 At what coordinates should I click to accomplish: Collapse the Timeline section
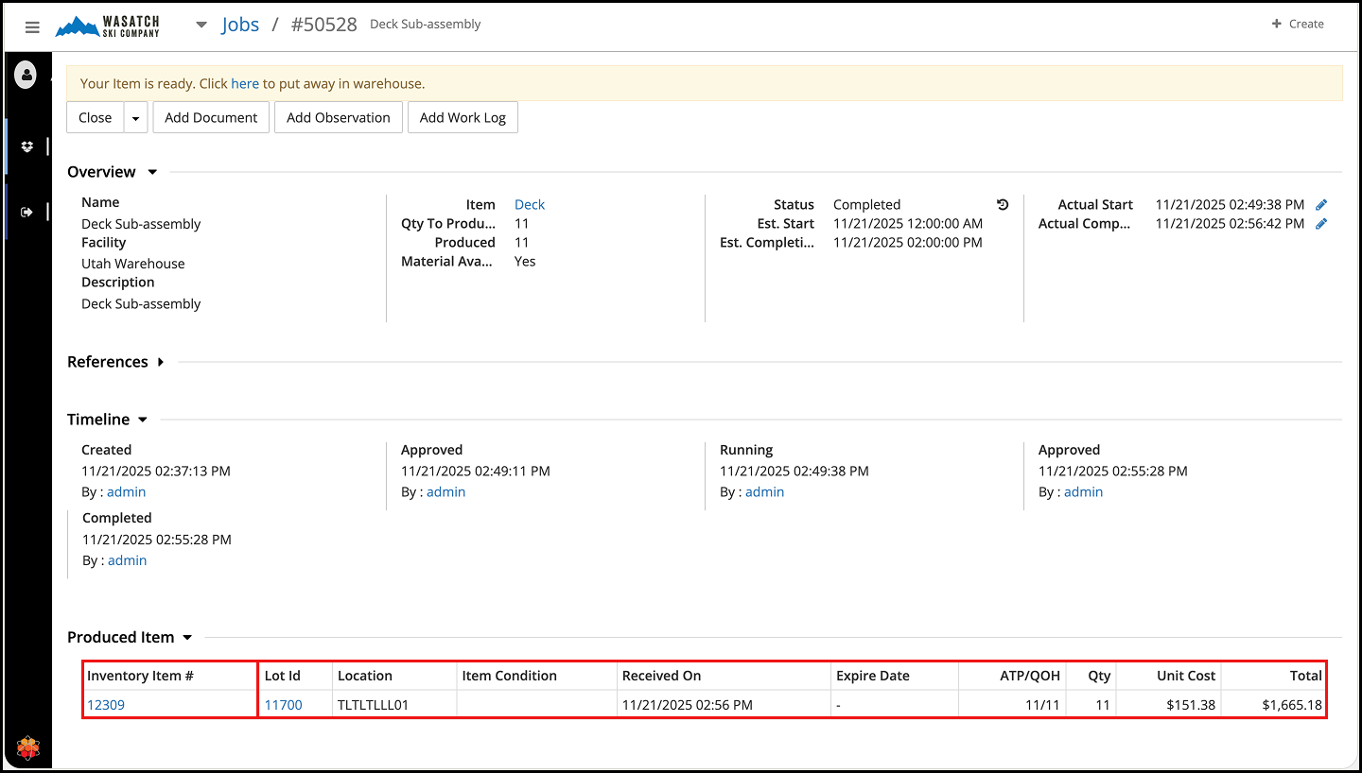point(143,420)
